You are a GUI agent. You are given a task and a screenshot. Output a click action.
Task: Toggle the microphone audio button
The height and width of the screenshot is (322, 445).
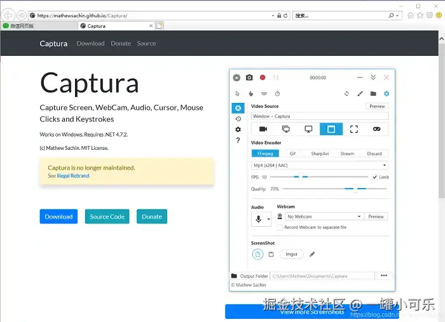[x=258, y=219]
